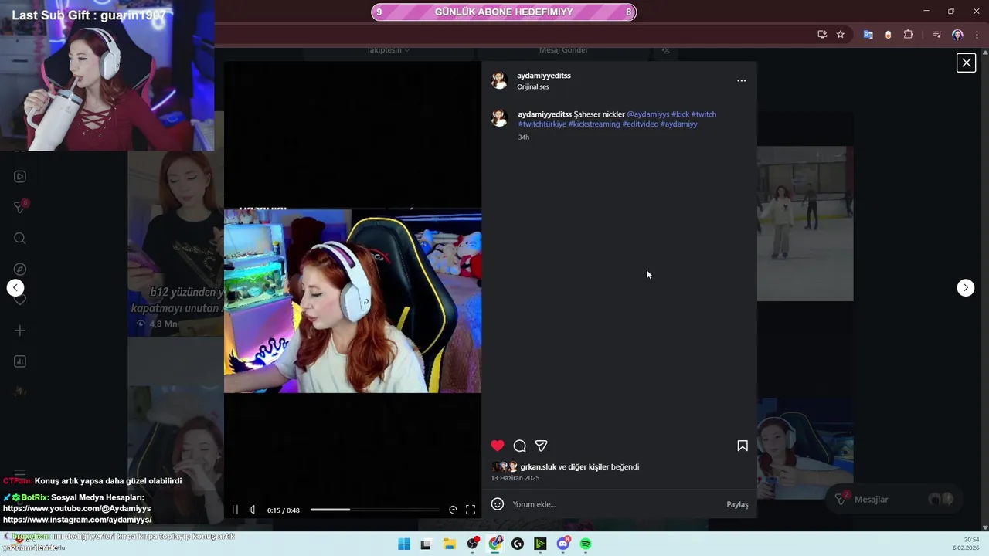Open the three-dot options menu of the post
Screen dimensions: 989x556
pos(742,80)
